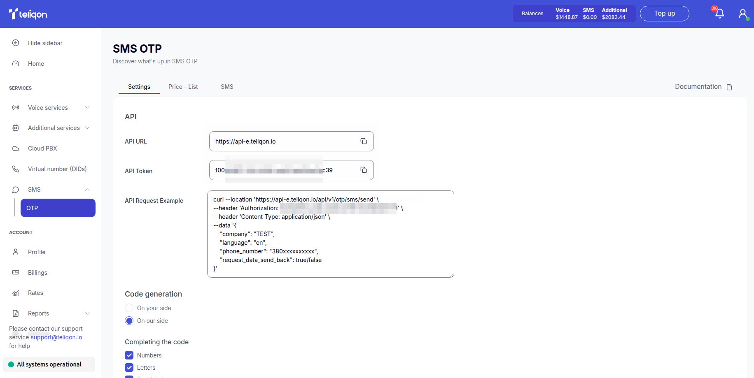Click the Teliqon logo
The width and height of the screenshot is (754, 378).
[28, 14]
